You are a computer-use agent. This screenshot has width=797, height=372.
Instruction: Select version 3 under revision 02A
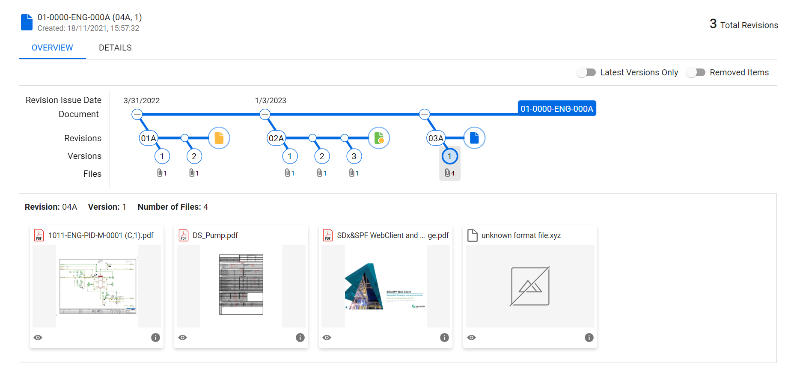click(x=354, y=156)
